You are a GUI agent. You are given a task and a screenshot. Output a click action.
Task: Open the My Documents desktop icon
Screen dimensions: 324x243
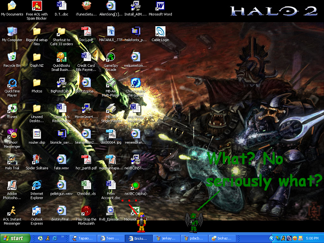coord(12,6)
